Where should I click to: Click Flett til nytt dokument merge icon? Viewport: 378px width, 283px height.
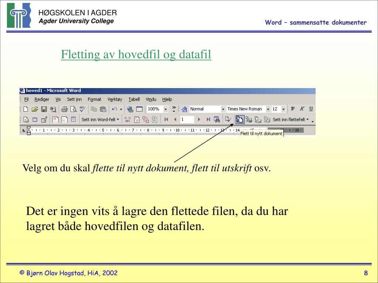pyautogui.click(x=240, y=119)
